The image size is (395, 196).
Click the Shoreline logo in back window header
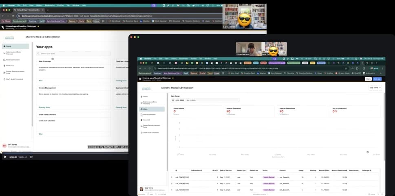coord(9,37)
